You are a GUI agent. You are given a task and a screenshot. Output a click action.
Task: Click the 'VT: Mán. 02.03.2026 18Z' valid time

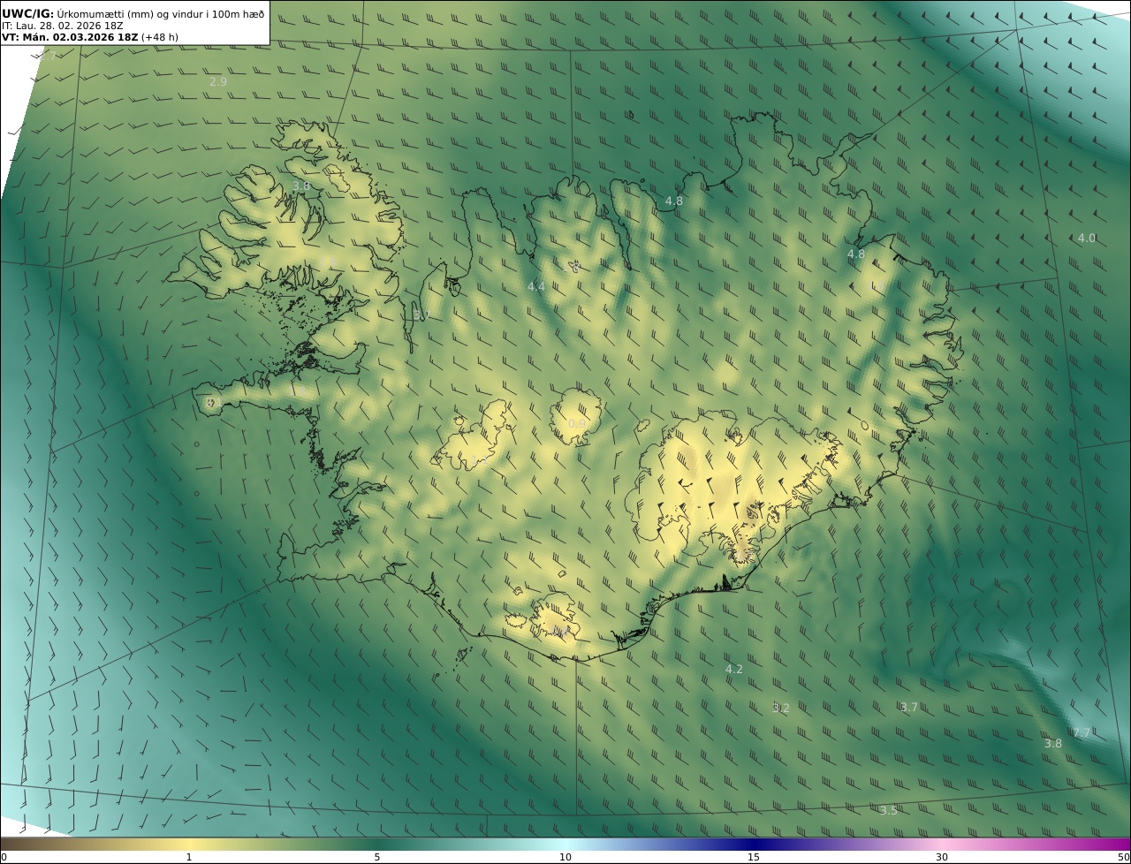click(x=70, y=37)
